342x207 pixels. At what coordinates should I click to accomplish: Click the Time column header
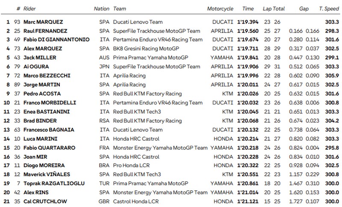(x=248, y=9)
